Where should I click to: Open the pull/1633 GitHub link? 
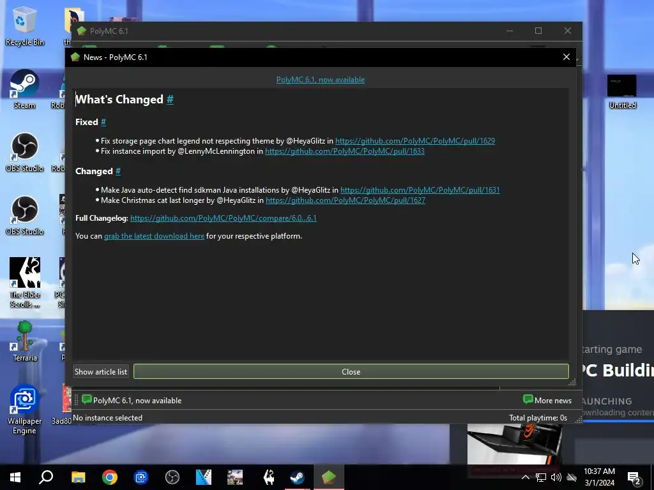(x=345, y=151)
